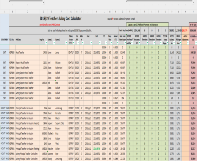Select the green 2018/8/18 end date cell

pyautogui.click(x=97, y=149)
